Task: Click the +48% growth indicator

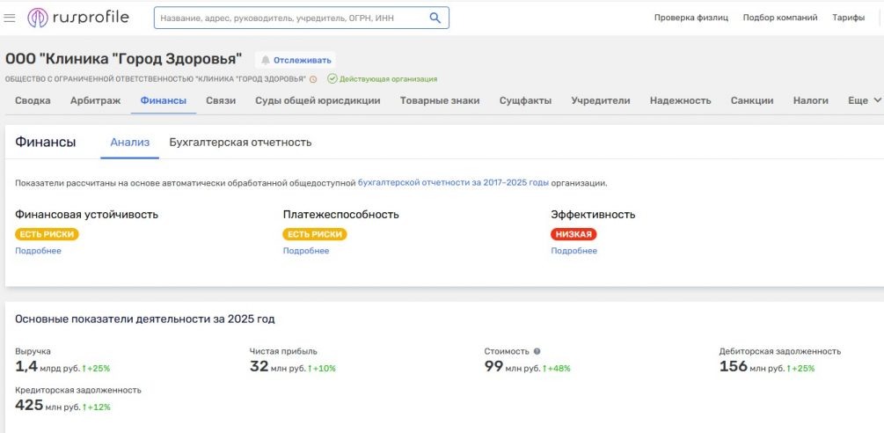Action: pyautogui.click(x=557, y=369)
